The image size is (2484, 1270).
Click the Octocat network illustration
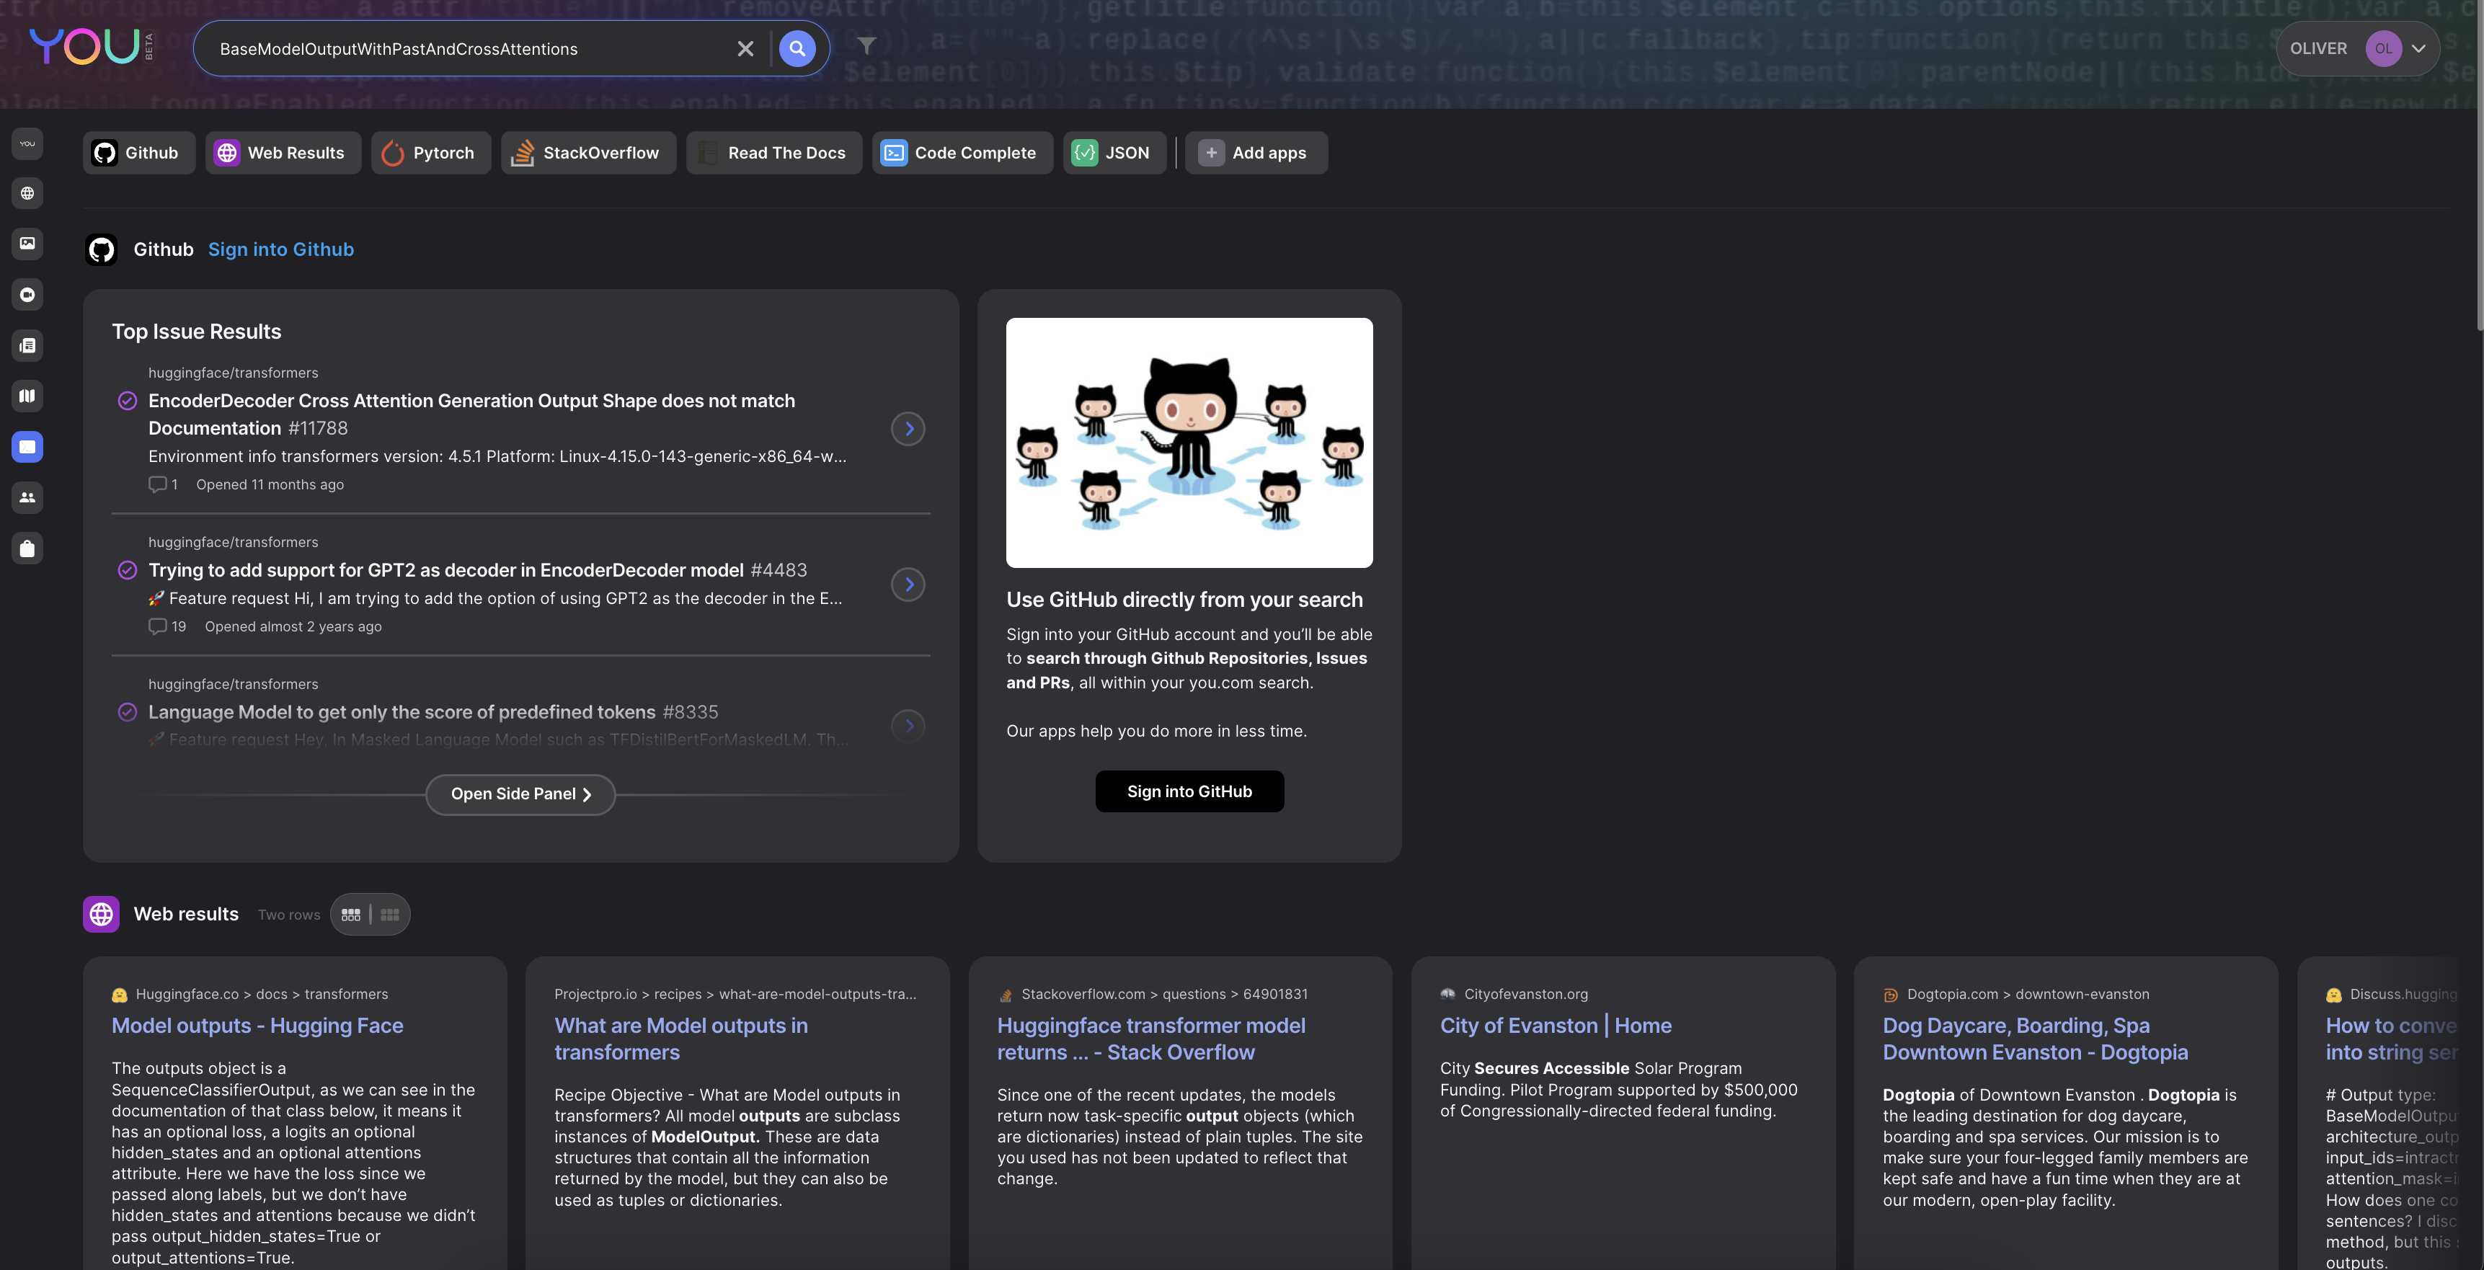[x=1189, y=443]
